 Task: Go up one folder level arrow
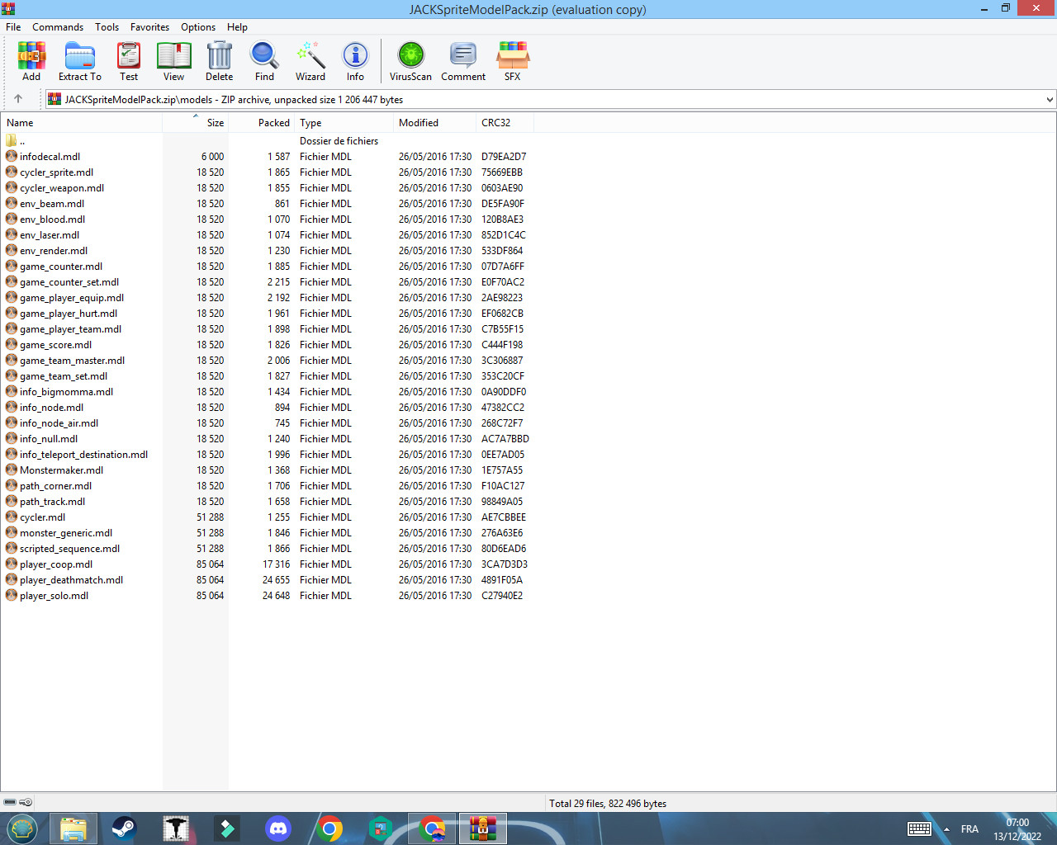pos(18,99)
